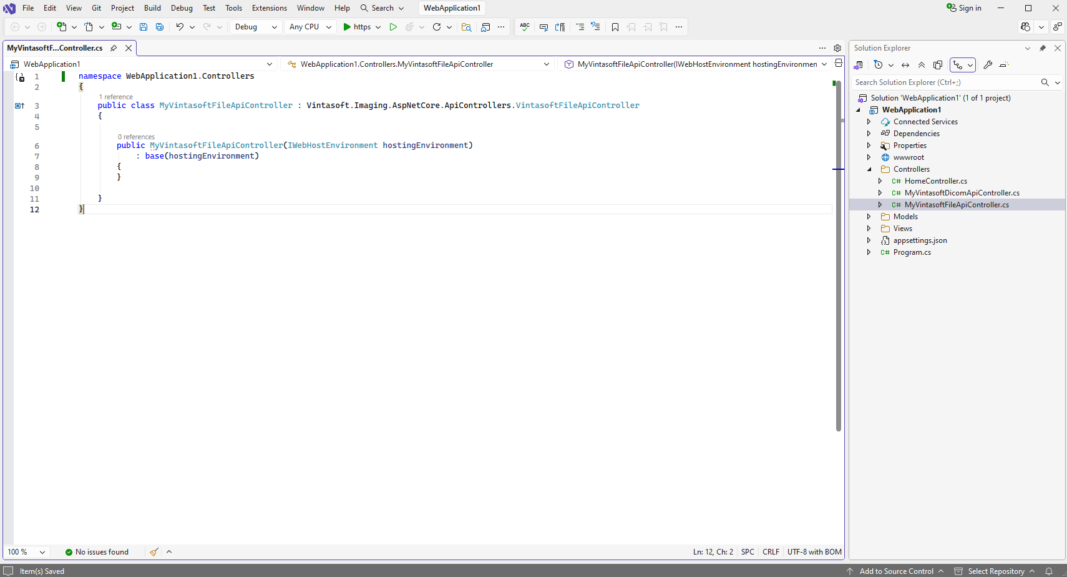Toggle a bookmark with the bookmark icon

pos(615,27)
